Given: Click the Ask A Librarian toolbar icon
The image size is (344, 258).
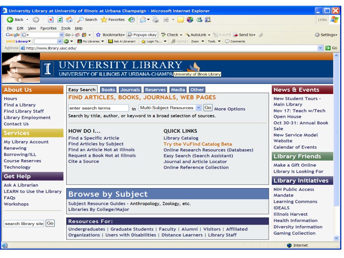Looking at the screenshot, I should coord(111,41).
